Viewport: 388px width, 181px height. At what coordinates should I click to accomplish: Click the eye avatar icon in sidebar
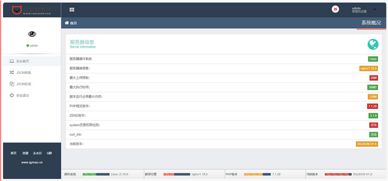(x=32, y=34)
